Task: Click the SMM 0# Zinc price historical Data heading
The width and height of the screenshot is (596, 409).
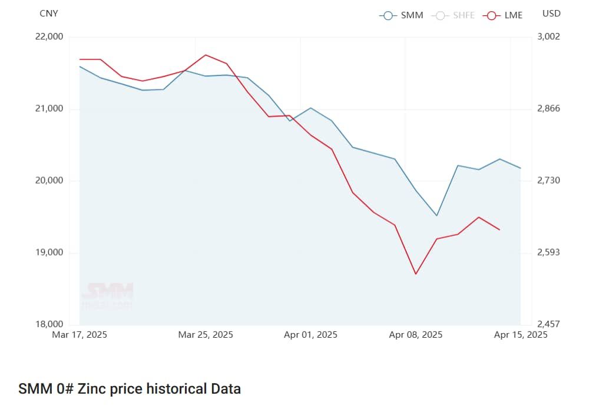Action: 130,389
